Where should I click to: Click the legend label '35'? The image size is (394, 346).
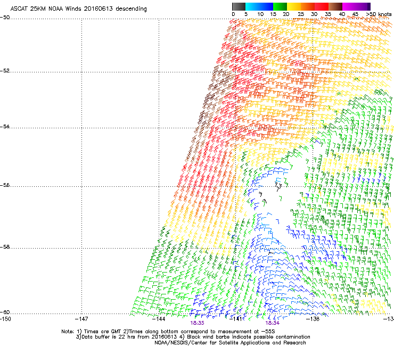pyautogui.click(x=328, y=14)
